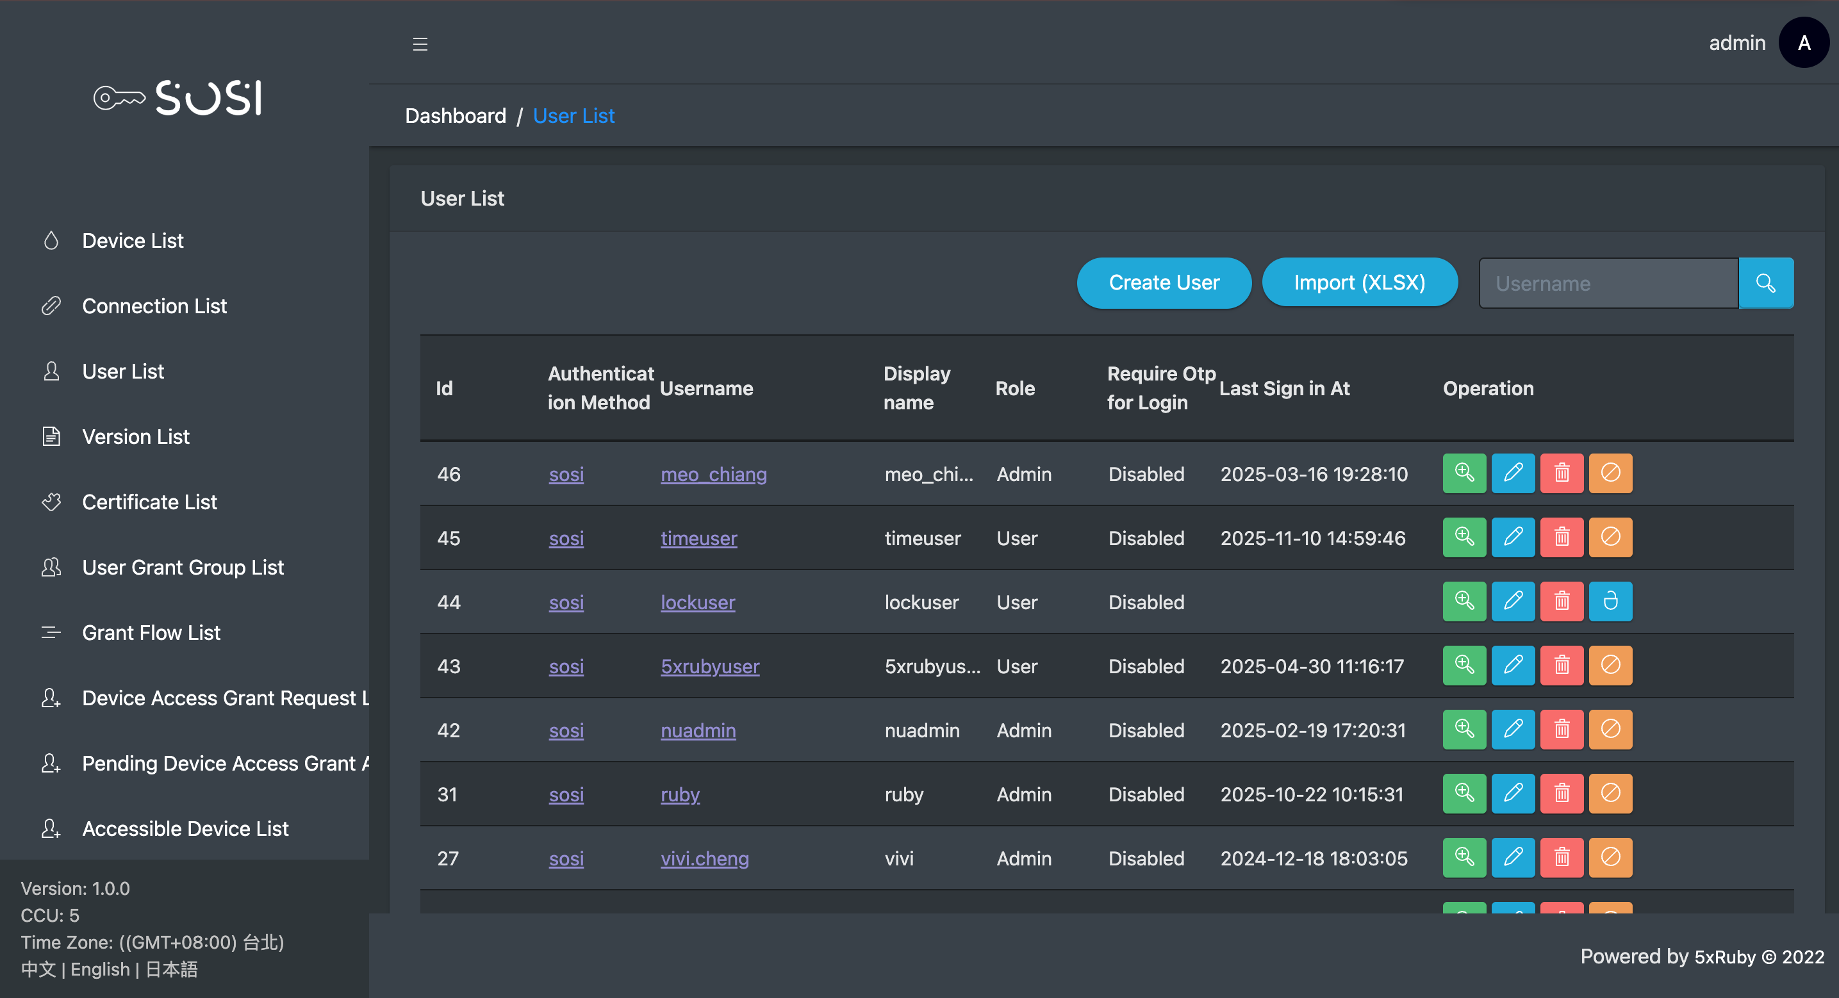Go to Certificate List page
Image resolution: width=1839 pixels, height=998 pixels.
tap(149, 502)
